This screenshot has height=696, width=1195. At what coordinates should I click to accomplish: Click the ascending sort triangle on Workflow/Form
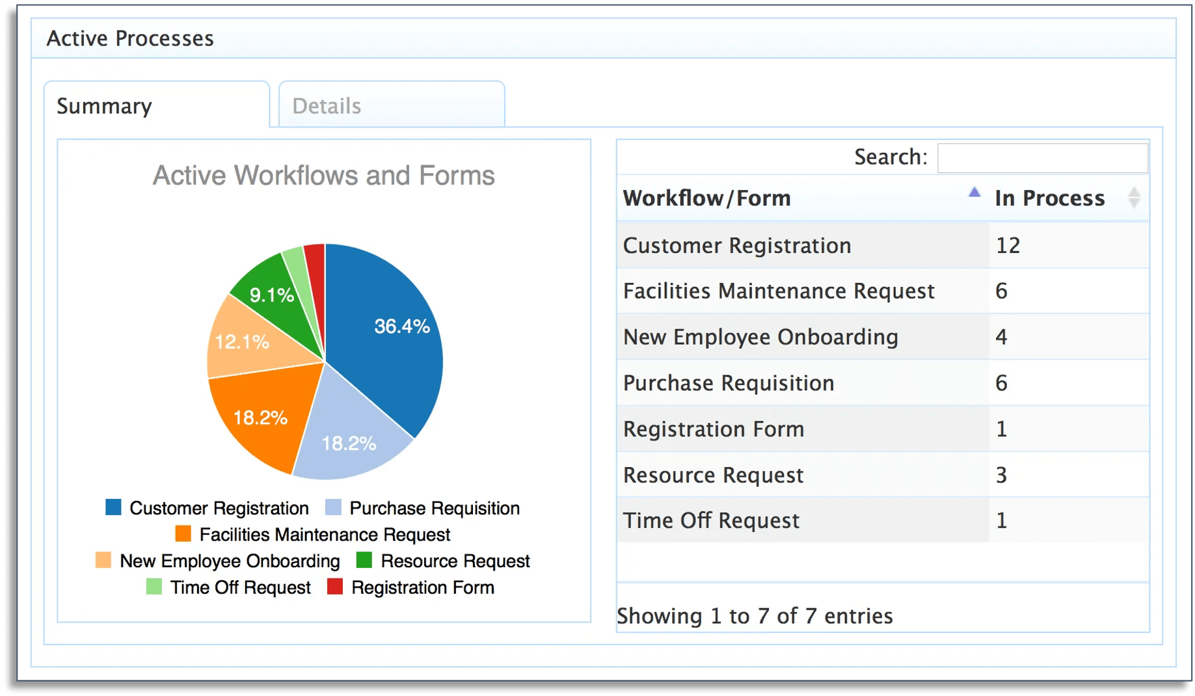pos(974,191)
